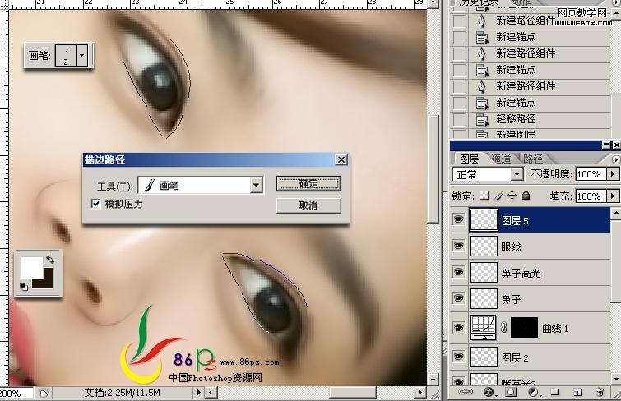This screenshot has width=621, height=401.
Task: Delete layer with the trash icon
Action: coord(600,393)
